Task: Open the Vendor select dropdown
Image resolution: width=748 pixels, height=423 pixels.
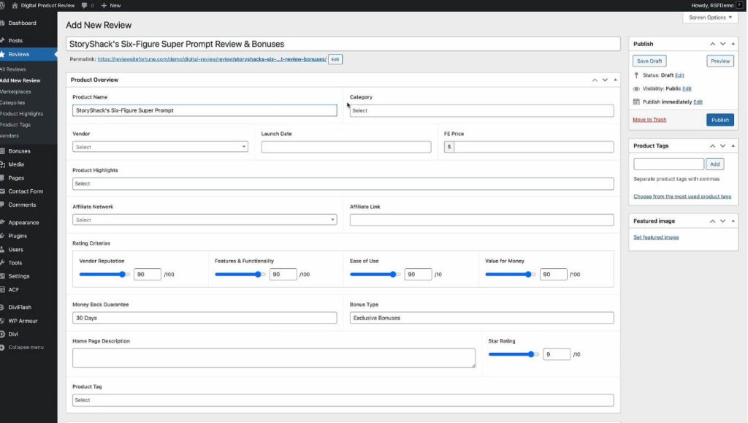Action: point(160,147)
